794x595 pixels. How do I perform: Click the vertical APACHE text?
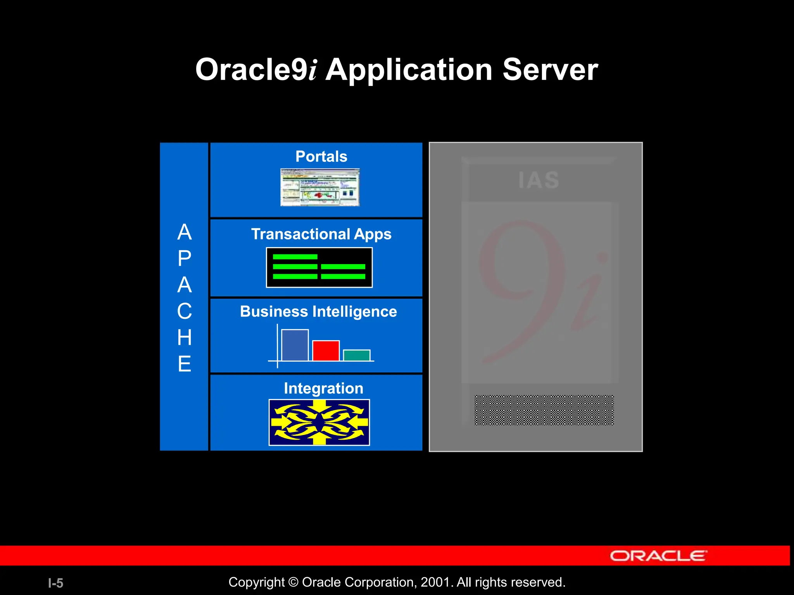[185, 297]
